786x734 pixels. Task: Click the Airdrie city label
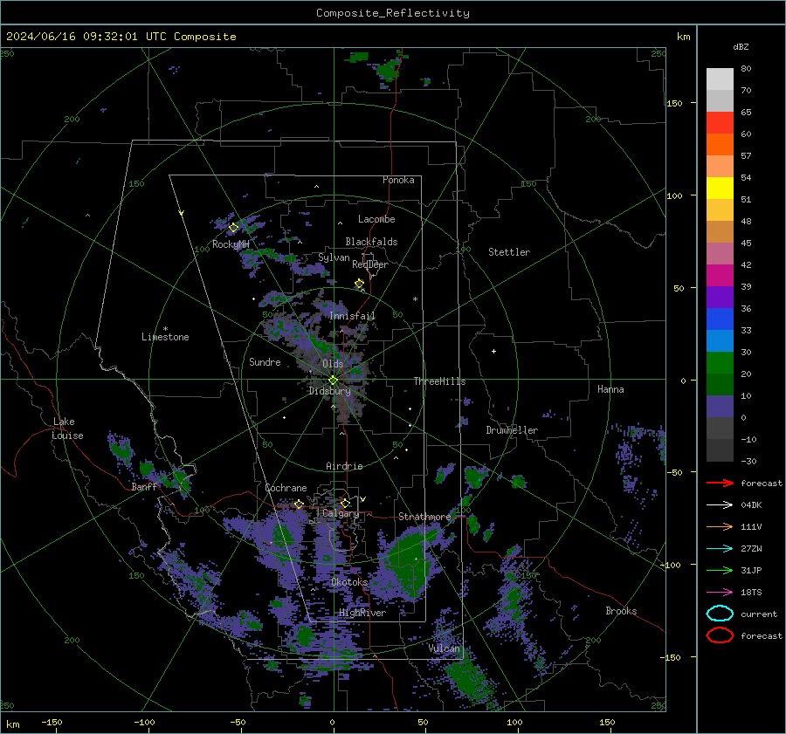(344, 466)
